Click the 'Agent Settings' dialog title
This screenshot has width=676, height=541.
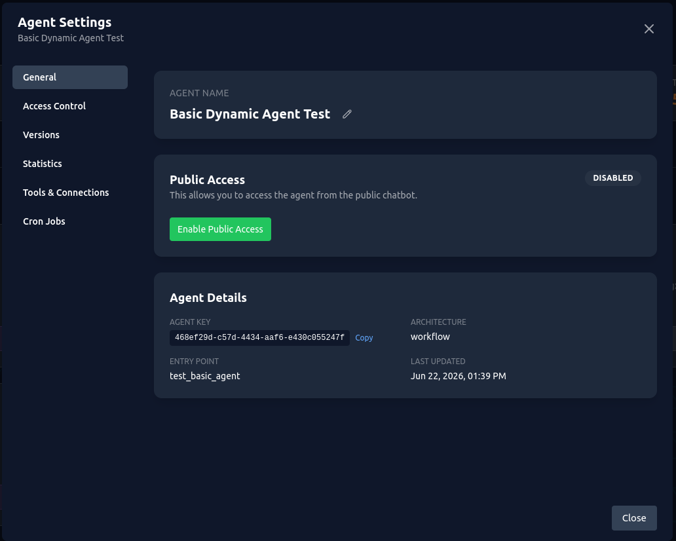(65, 22)
